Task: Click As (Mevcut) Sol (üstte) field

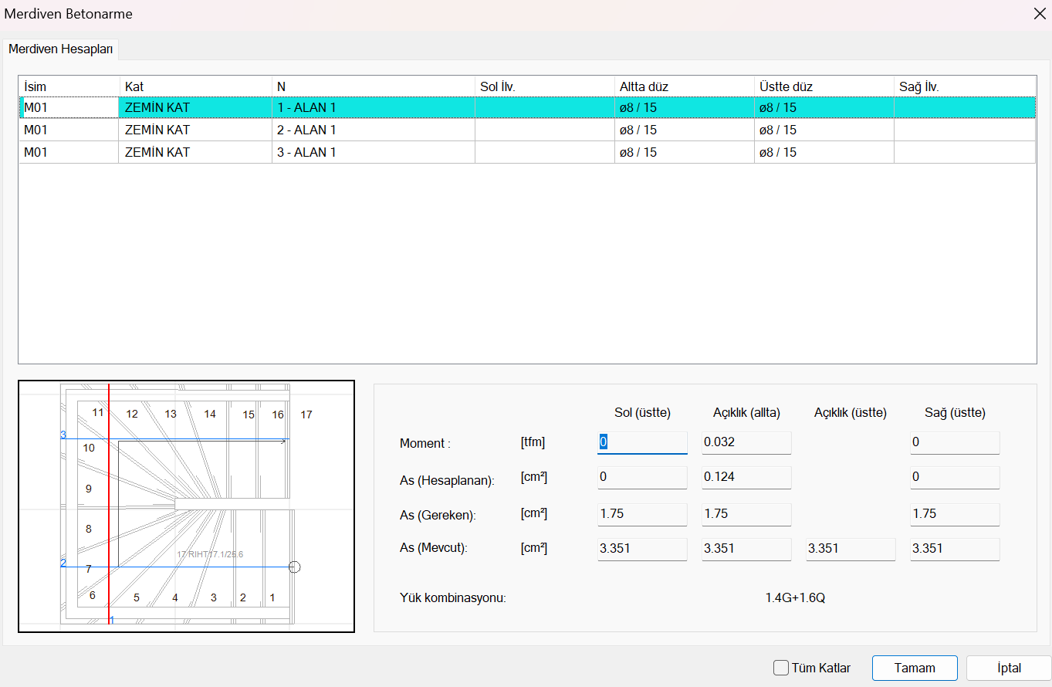Action: coord(642,549)
